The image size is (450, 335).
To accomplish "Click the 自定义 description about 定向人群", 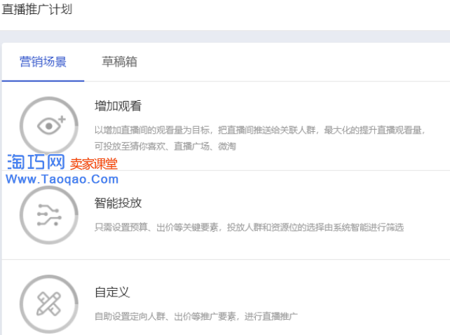I will pyautogui.click(x=196, y=316).
